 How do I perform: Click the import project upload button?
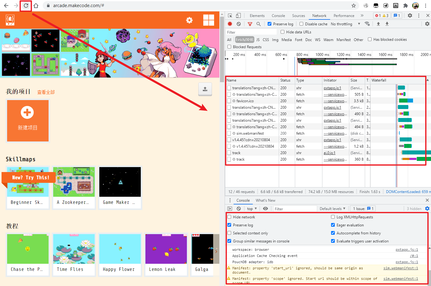point(205,89)
